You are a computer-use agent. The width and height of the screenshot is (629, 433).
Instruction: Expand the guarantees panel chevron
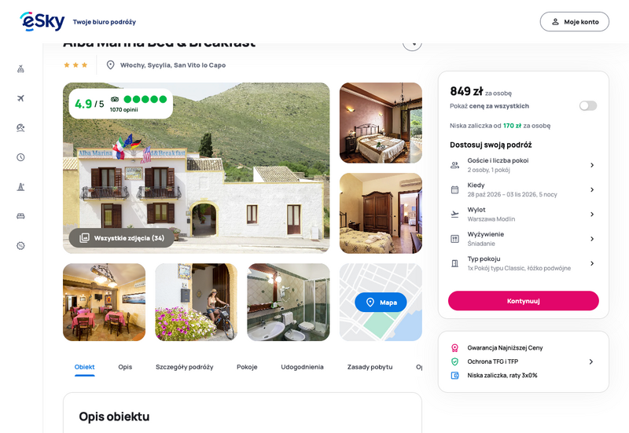(591, 361)
